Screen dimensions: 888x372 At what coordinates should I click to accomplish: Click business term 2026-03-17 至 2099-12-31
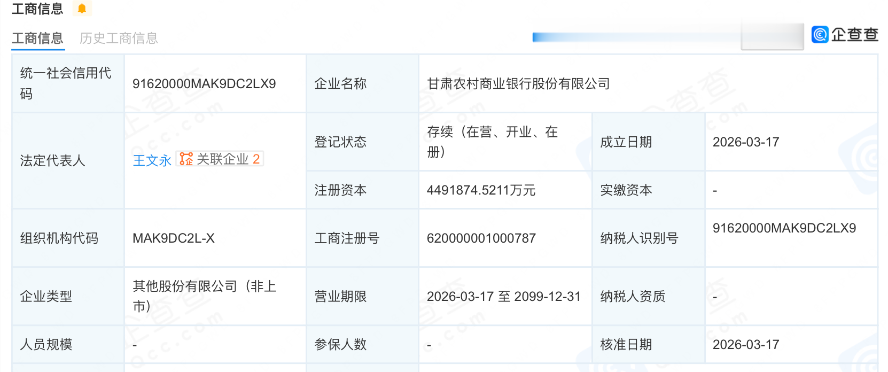(503, 297)
